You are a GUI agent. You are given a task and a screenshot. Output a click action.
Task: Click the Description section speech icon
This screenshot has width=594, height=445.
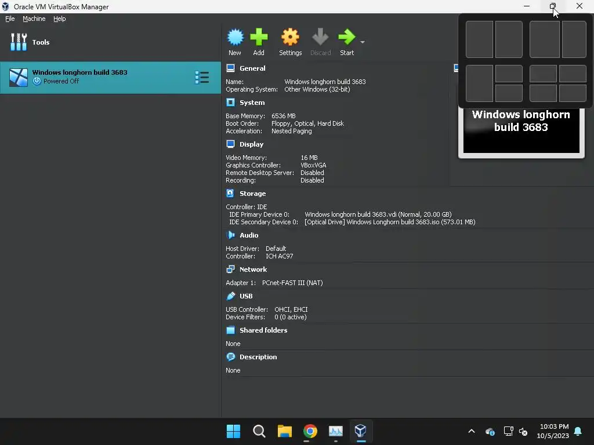[x=230, y=356]
